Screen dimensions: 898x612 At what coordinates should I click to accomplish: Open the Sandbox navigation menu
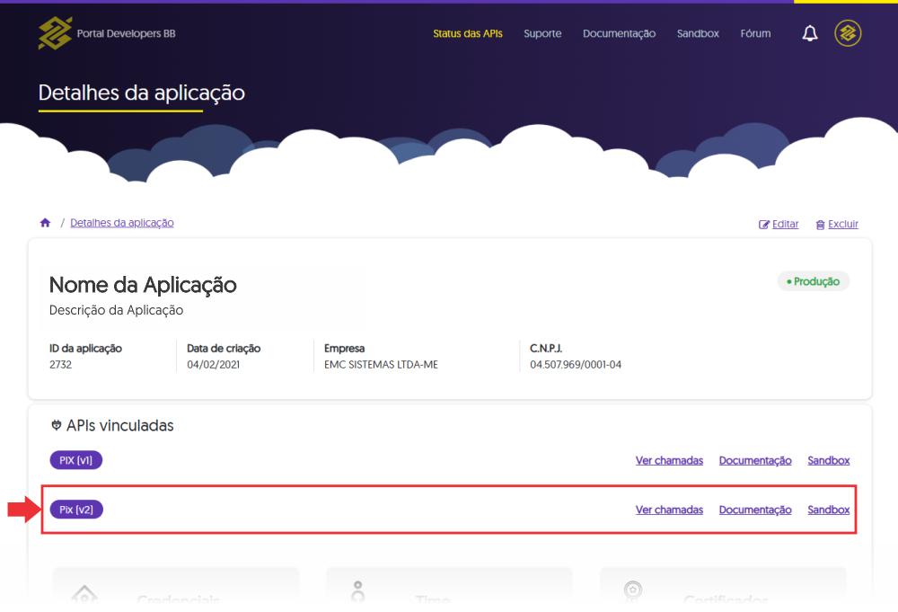click(x=698, y=33)
